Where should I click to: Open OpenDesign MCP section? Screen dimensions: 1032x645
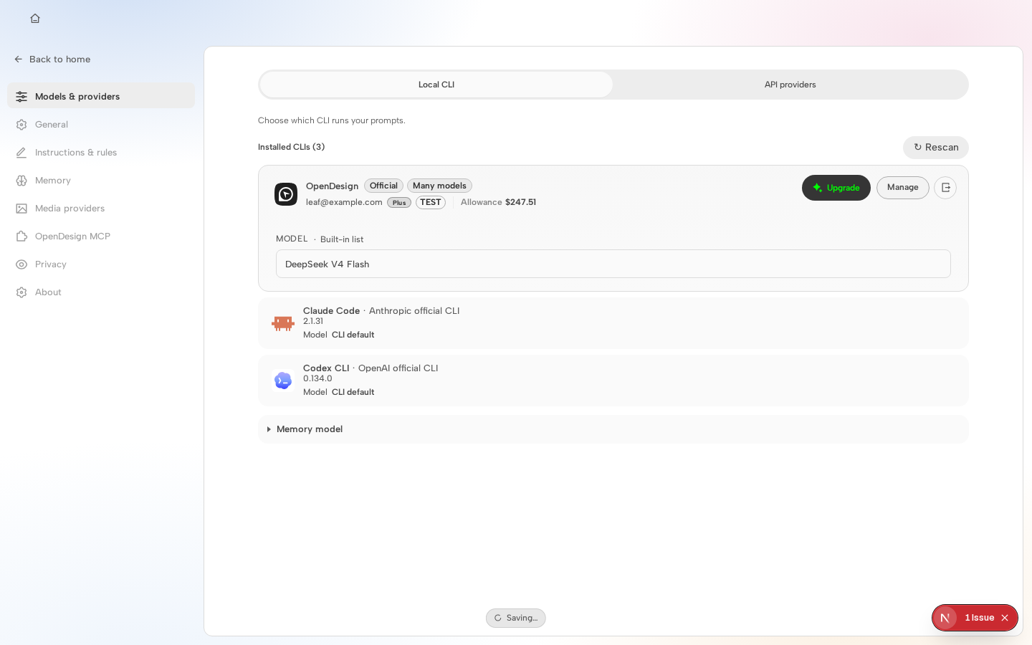(101, 236)
